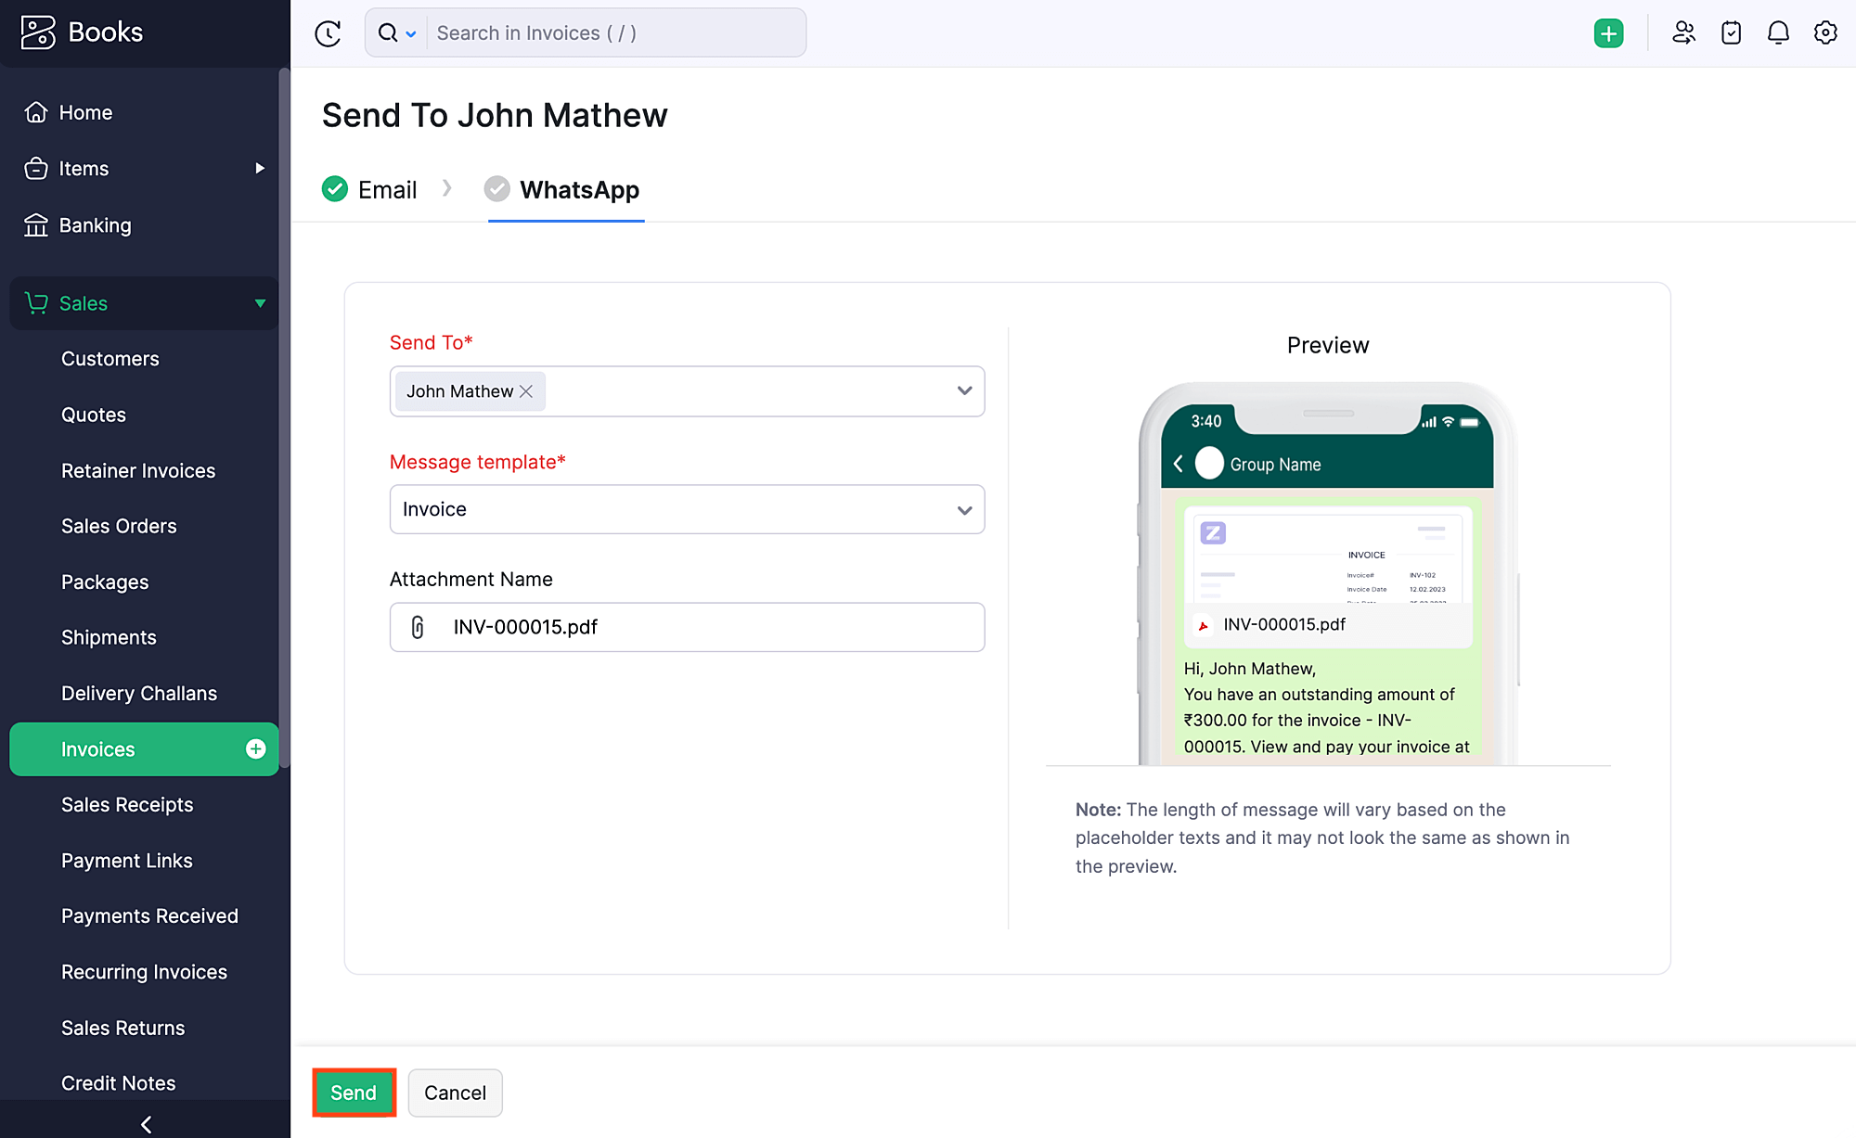
Task: Select the WhatsApp tab
Action: (579, 189)
